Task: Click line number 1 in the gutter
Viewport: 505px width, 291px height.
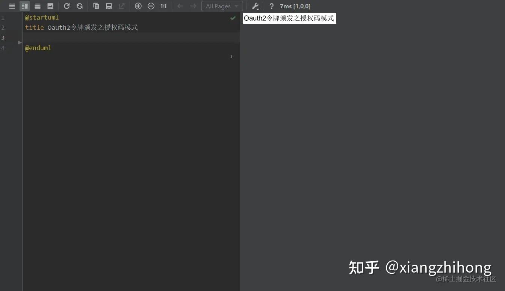Action: 3,17
